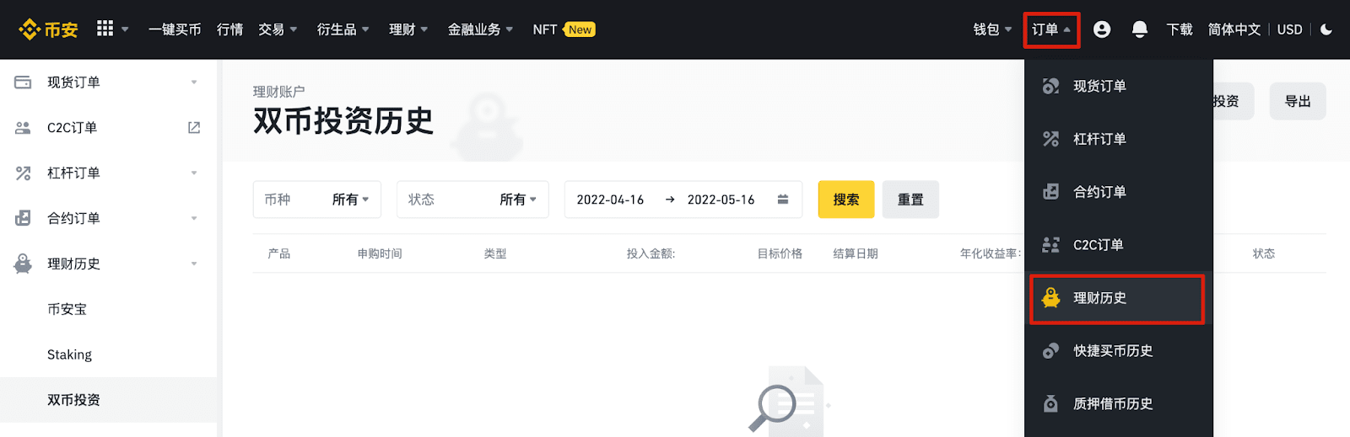Expand 现货订单 in the sidebar

[x=194, y=83]
